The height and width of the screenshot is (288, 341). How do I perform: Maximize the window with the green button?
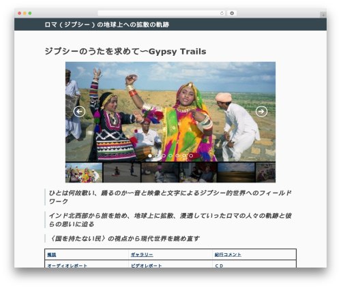pos(30,13)
